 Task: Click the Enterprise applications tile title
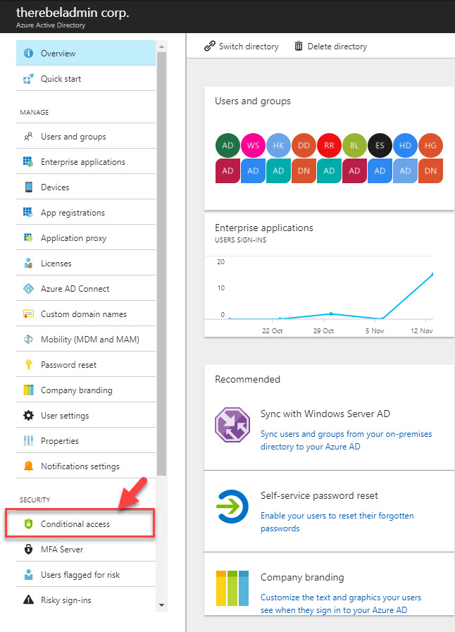(264, 228)
